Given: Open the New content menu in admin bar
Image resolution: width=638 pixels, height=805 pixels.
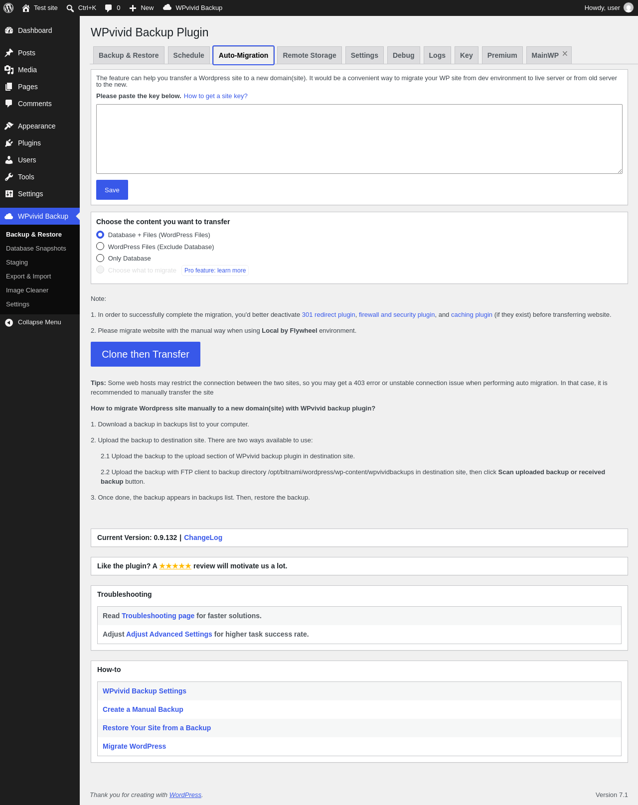Looking at the screenshot, I should tap(142, 8).
